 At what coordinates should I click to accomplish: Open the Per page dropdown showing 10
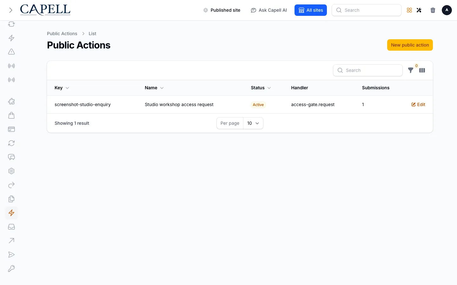coord(253,123)
